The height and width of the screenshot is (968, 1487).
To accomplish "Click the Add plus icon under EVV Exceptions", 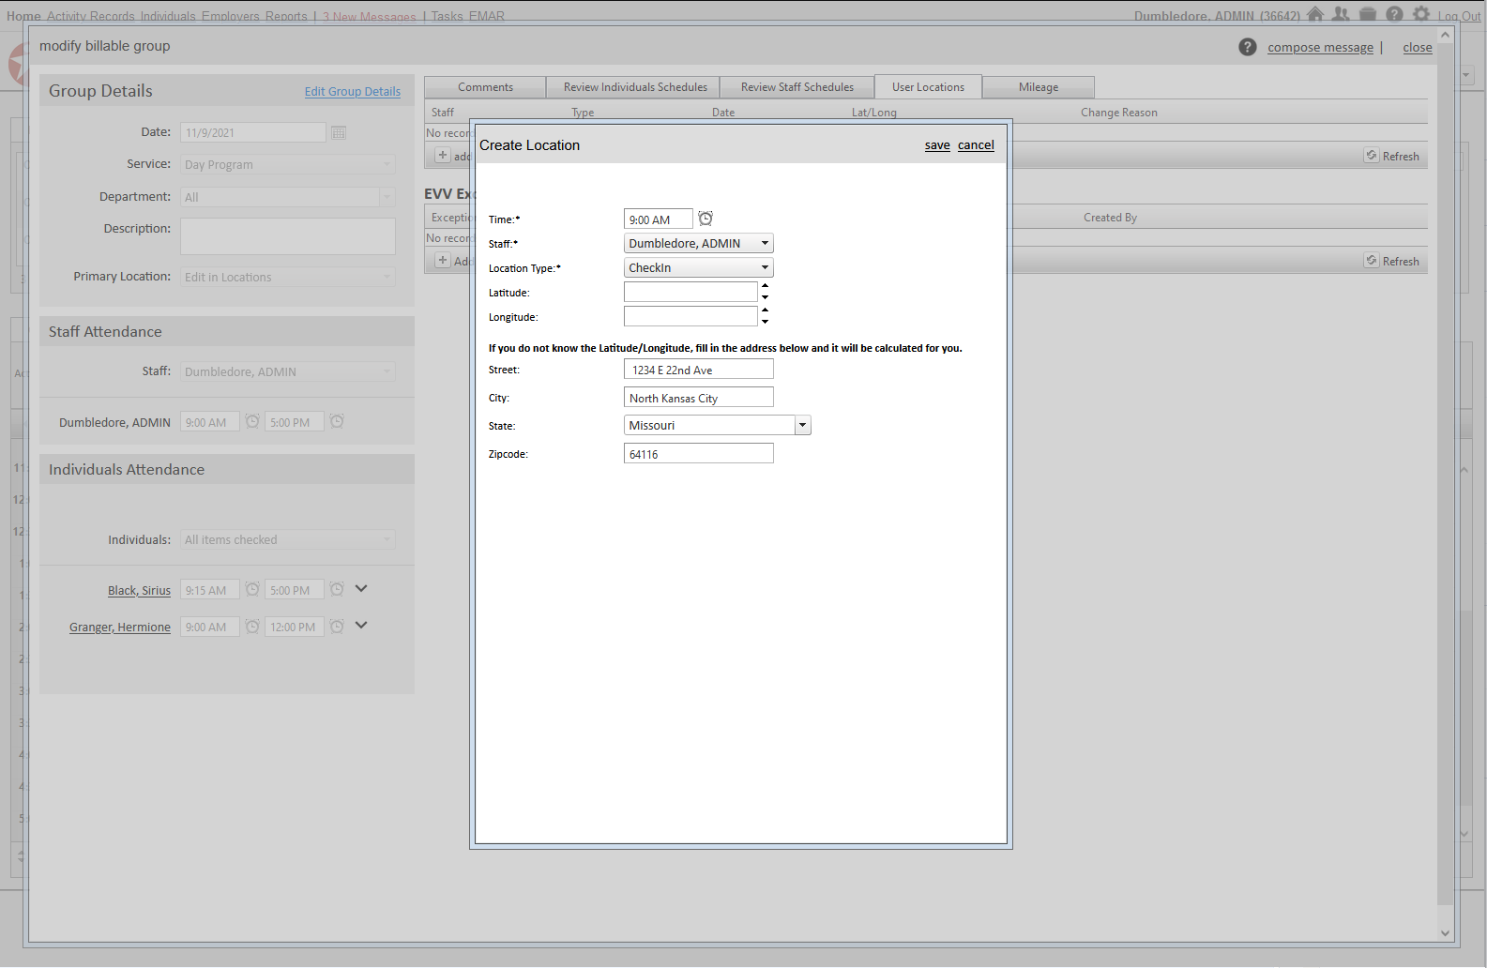I will click(443, 261).
